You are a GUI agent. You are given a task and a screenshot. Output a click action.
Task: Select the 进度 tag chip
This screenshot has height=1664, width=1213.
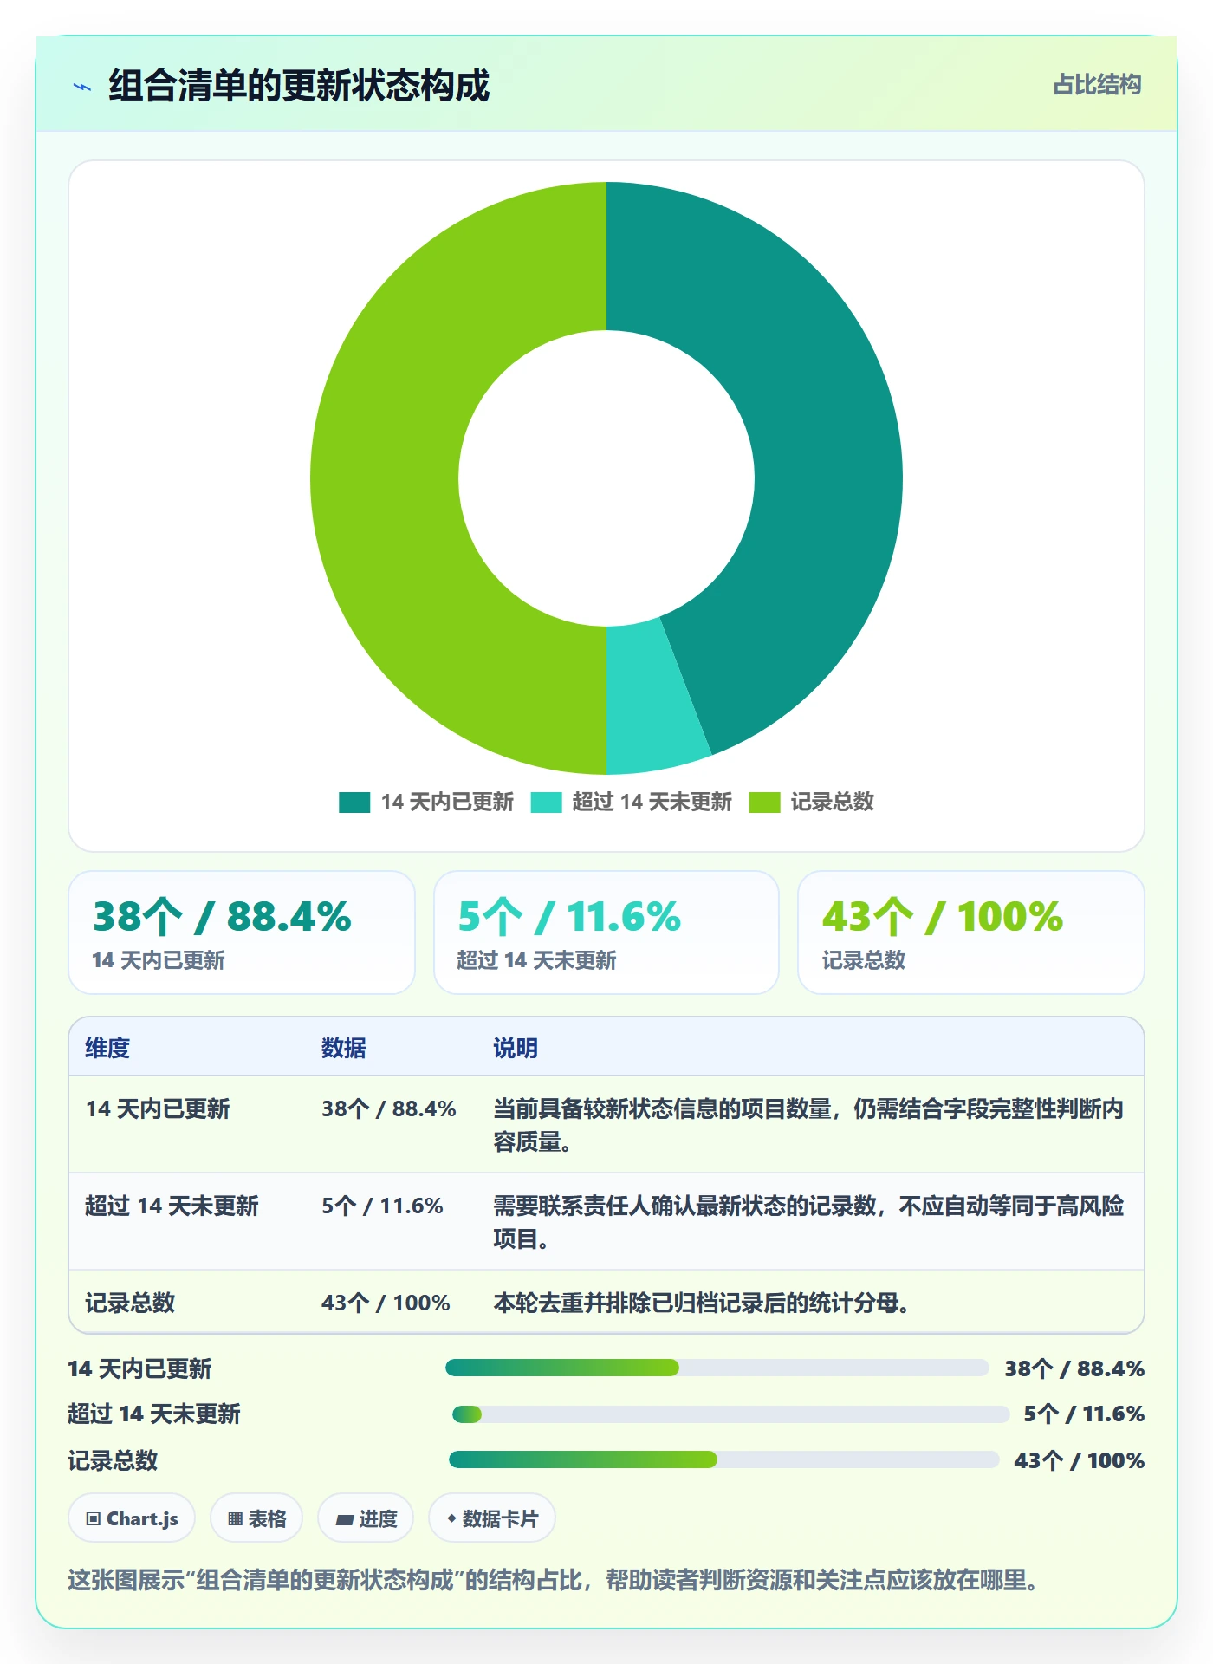point(366,1518)
